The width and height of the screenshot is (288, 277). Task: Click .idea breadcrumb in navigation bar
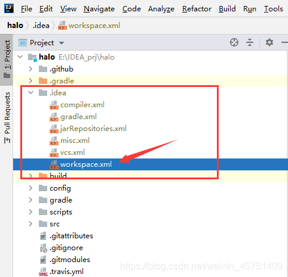tap(41, 26)
